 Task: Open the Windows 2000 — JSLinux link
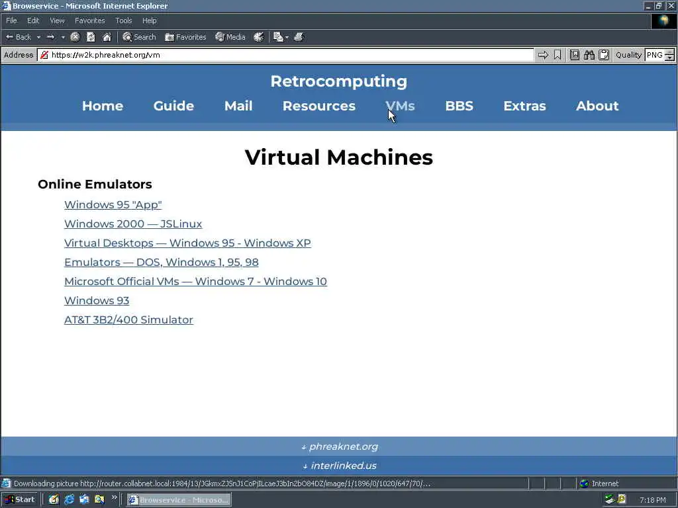point(133,224)
